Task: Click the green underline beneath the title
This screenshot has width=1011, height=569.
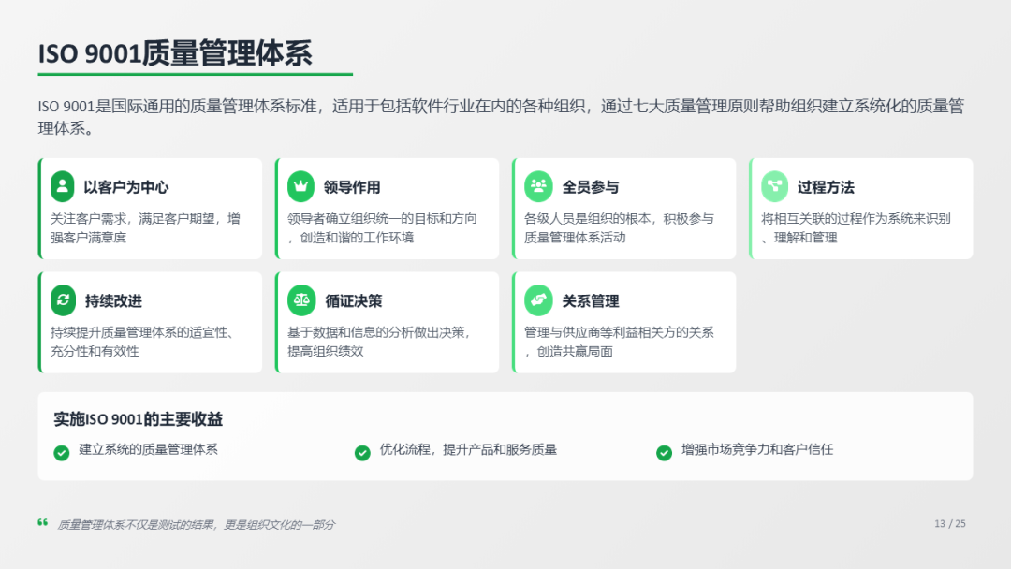Action: pos(195,74)
